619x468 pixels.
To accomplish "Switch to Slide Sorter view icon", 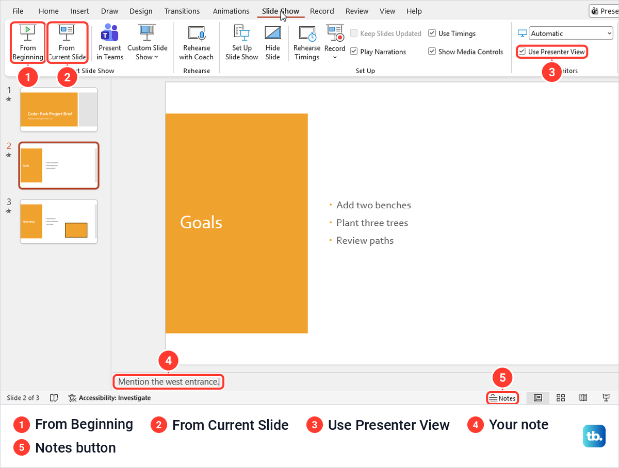I will pos(561,398).
